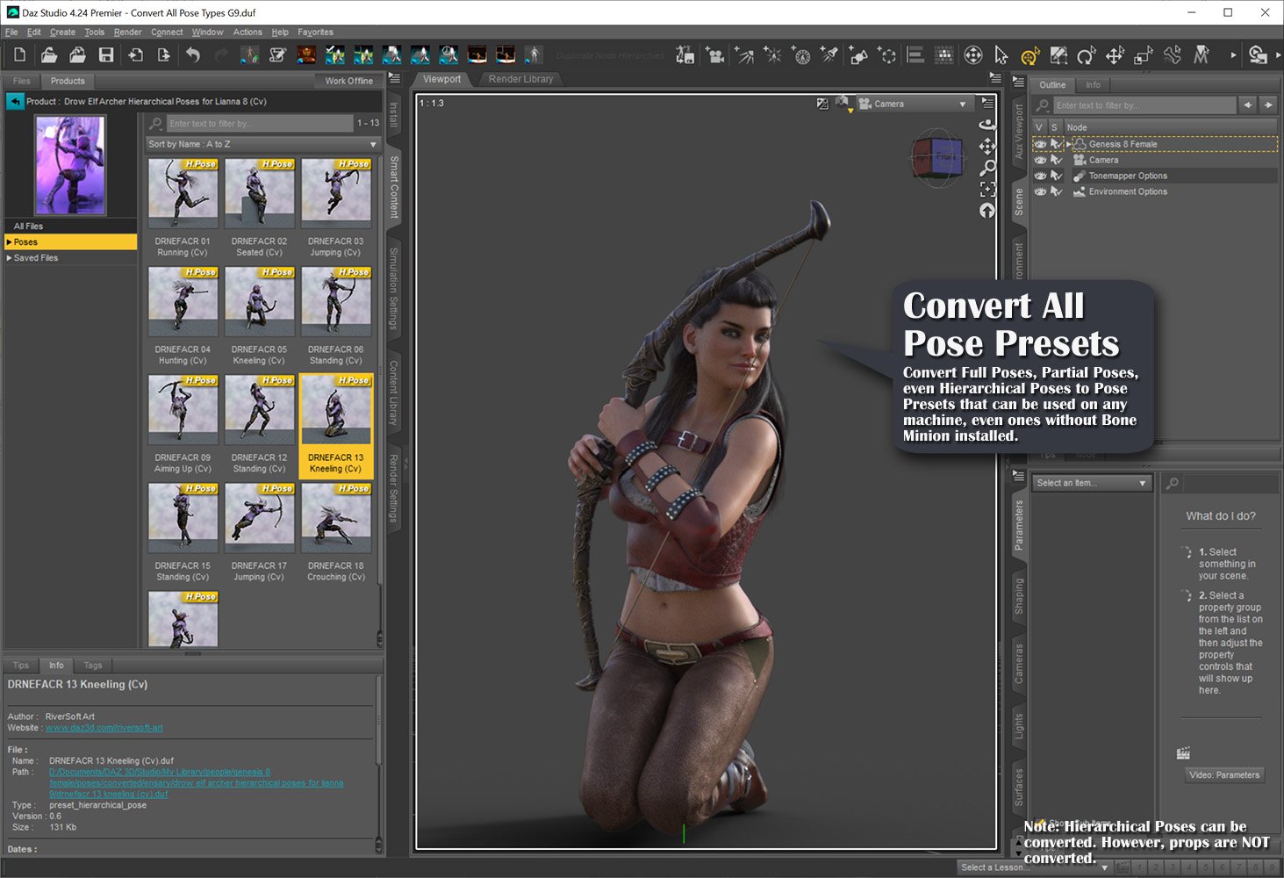Click the Create New Camera icon
Viewport: 1284px width, 878px height.
pos(715,54)
